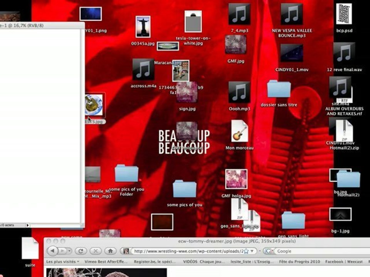This screenshot has height=277, width=370.
Task: Open the URL bar dropdown arrow
Action: pos(252,251)
